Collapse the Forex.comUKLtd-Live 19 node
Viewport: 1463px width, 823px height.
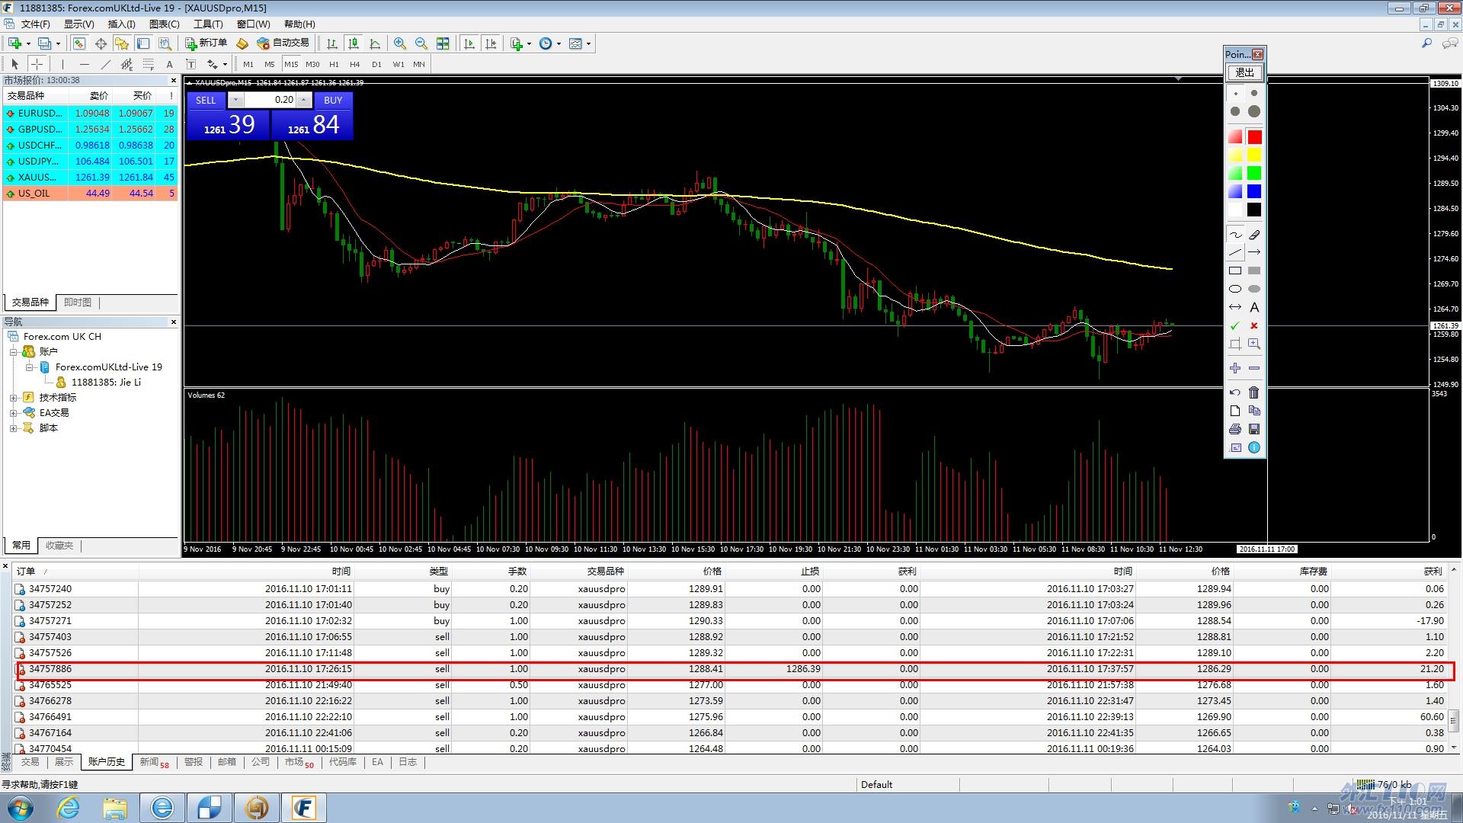pos(29,367)
